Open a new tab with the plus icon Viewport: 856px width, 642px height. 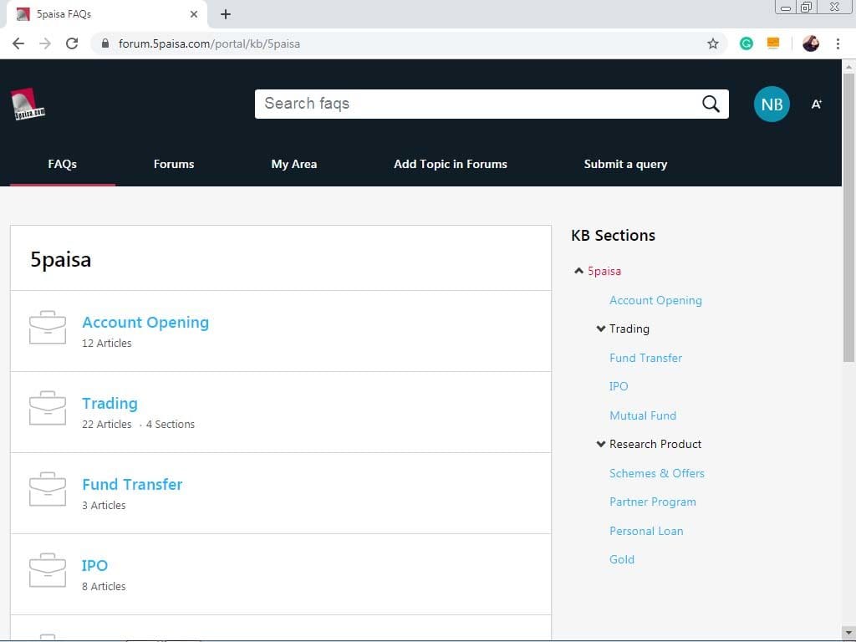coord(226,14)
